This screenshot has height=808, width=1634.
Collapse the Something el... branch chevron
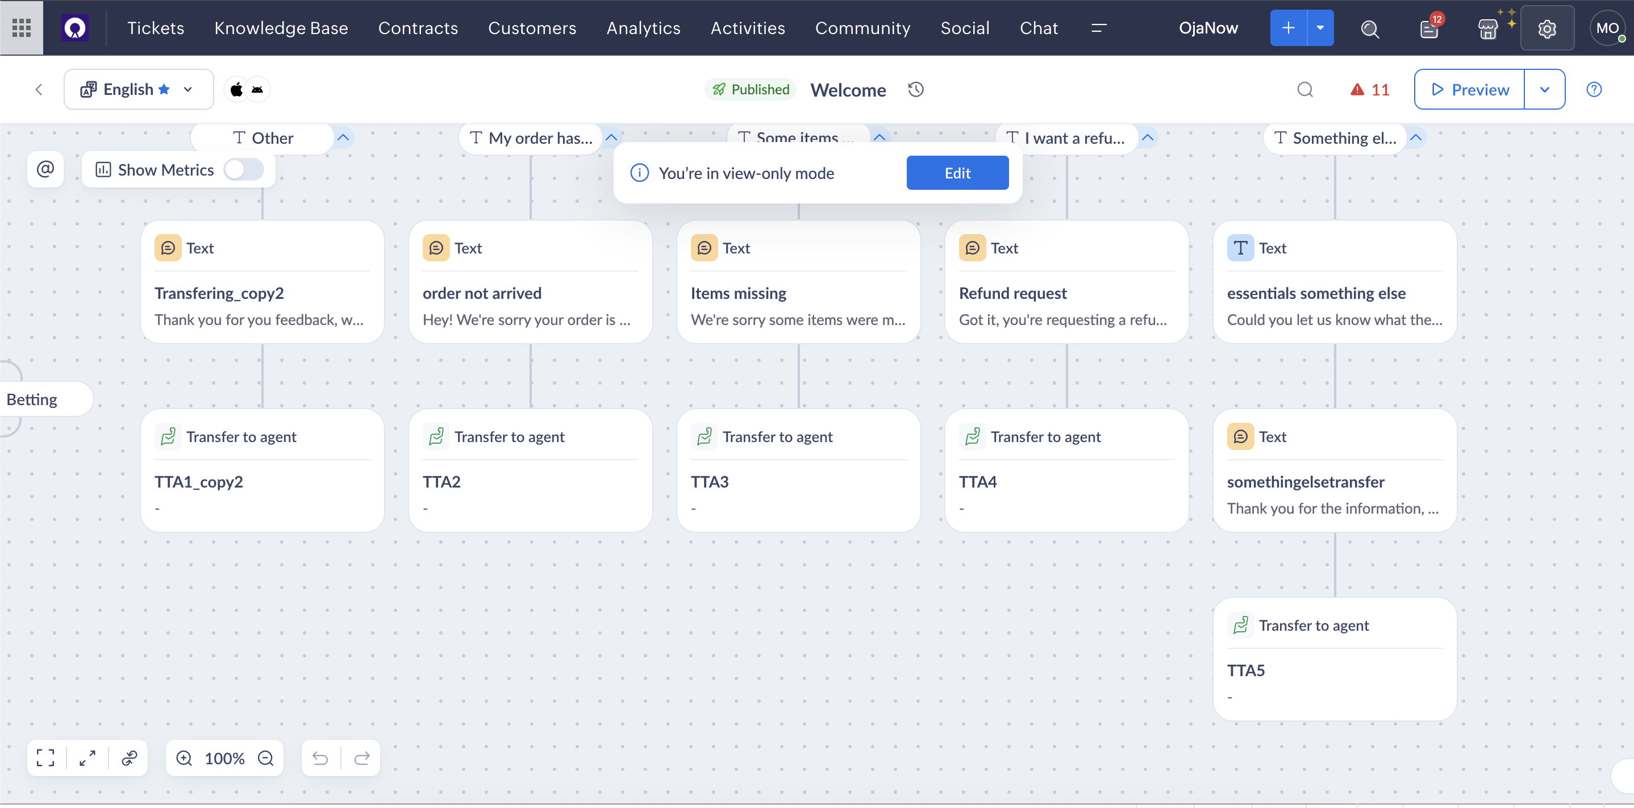click(1416, 138)
